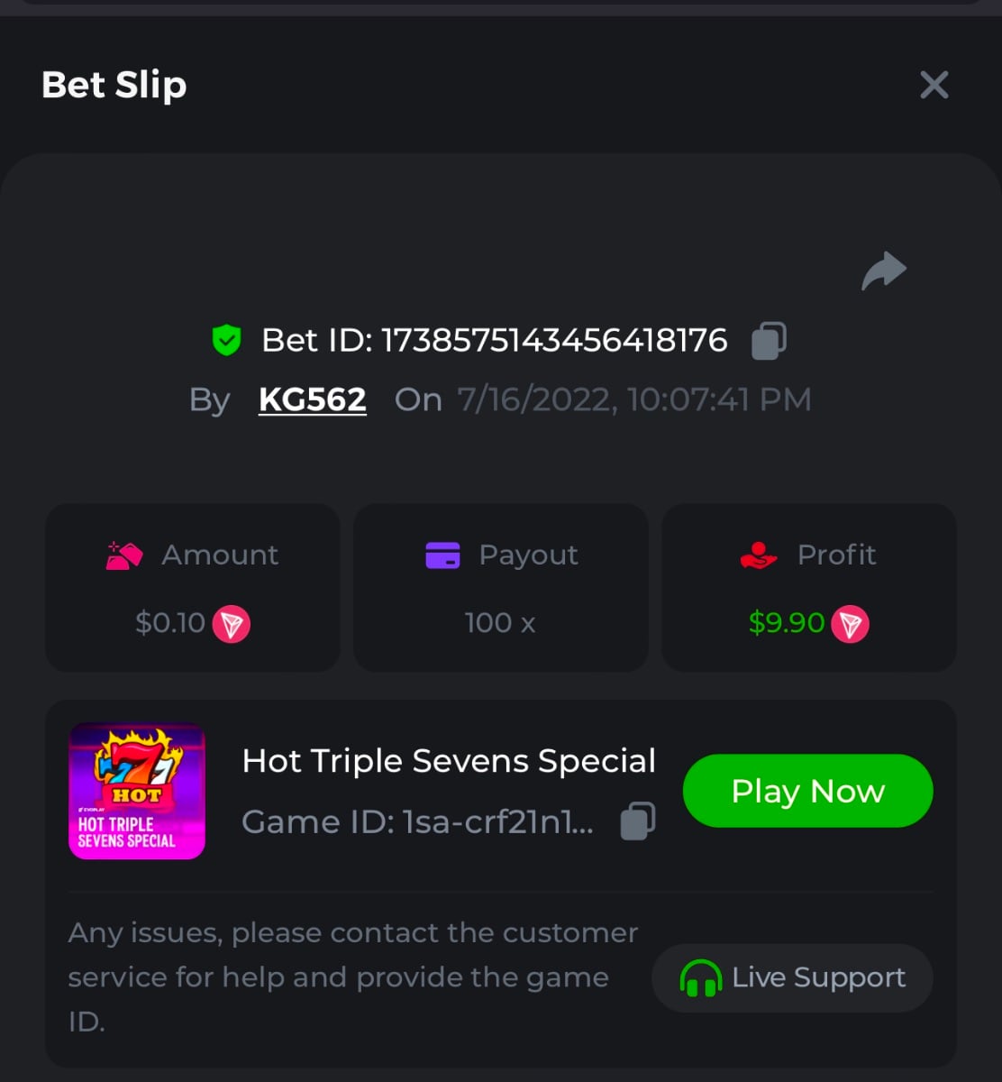Open the Hot Triple Sevens Special thumbnail
This screenshot has height=1082, width=1002.
[137, 791]
